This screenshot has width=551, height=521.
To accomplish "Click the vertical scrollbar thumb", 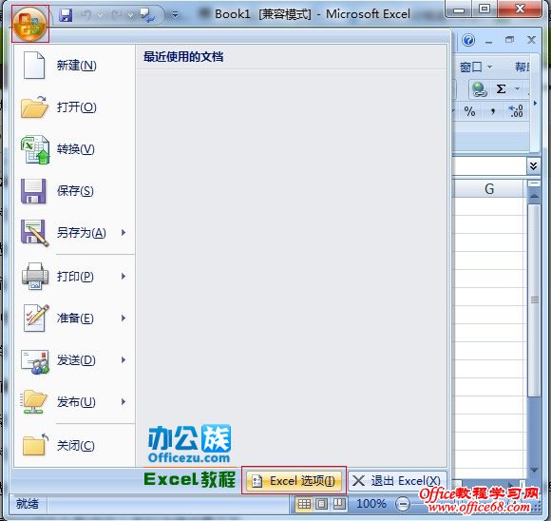I will [x=534, y=300].
